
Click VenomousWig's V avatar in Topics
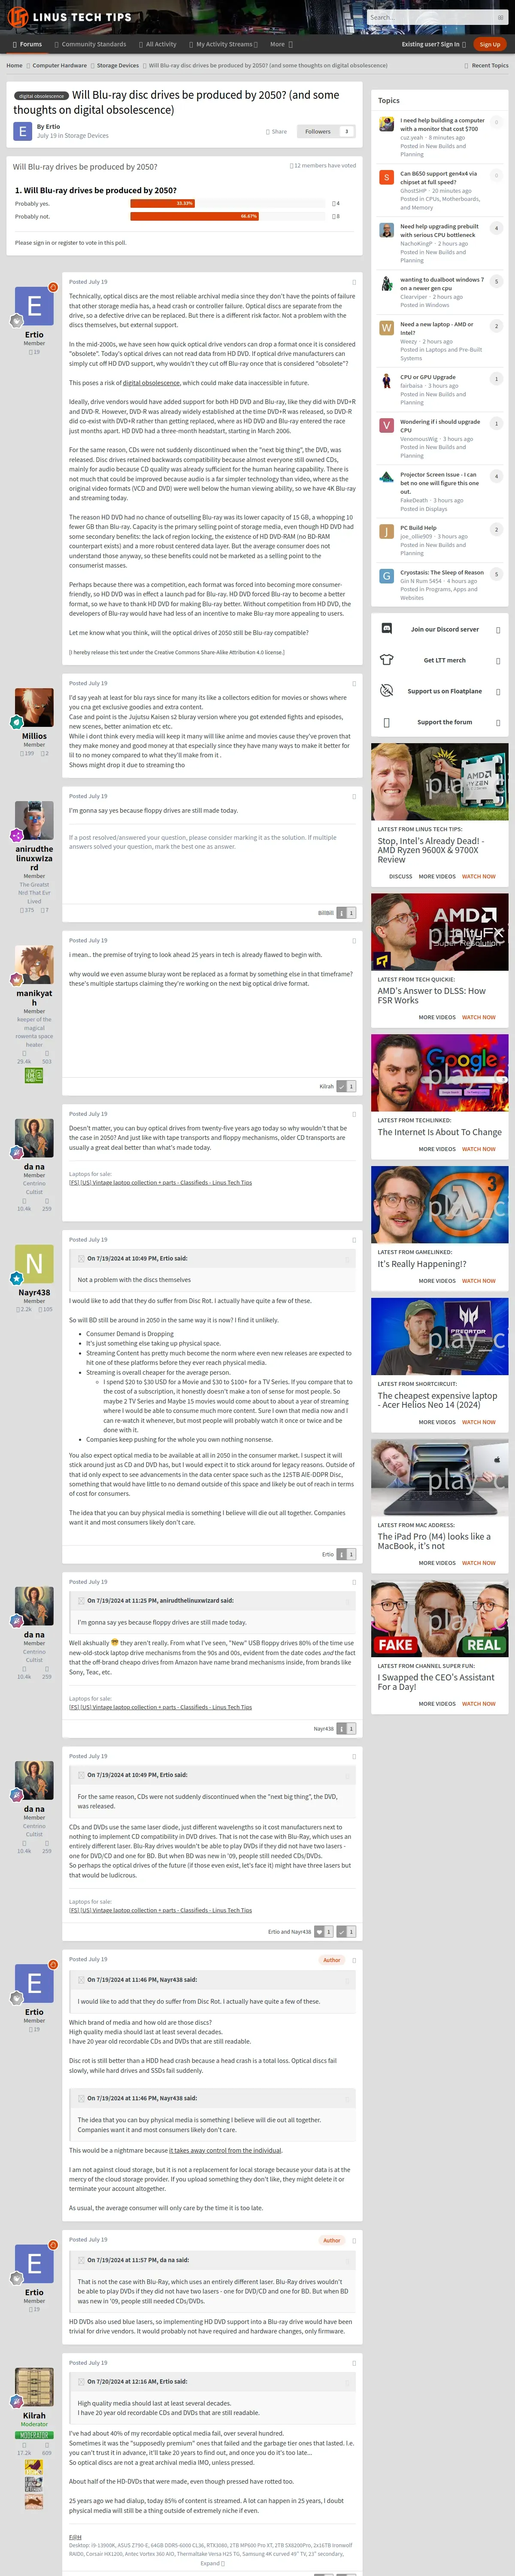click(386, 425)
